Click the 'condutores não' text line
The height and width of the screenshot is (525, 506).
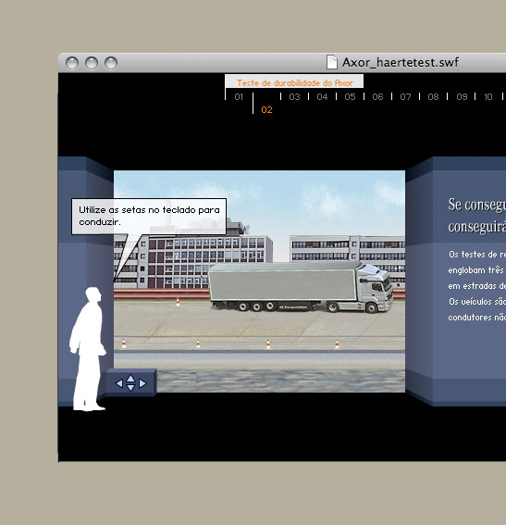point(477,317)
